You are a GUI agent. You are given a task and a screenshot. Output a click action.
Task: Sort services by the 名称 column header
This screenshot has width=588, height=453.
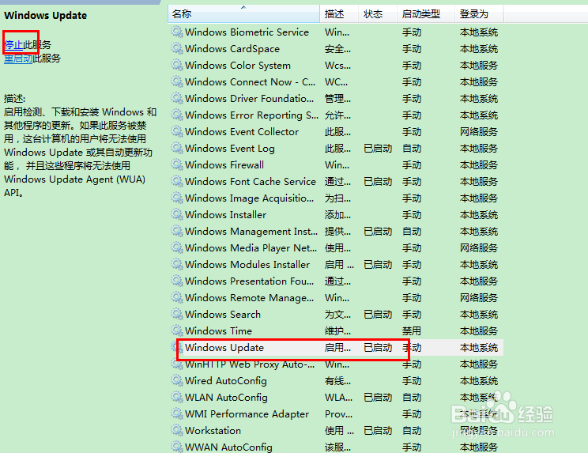point(243,14)
